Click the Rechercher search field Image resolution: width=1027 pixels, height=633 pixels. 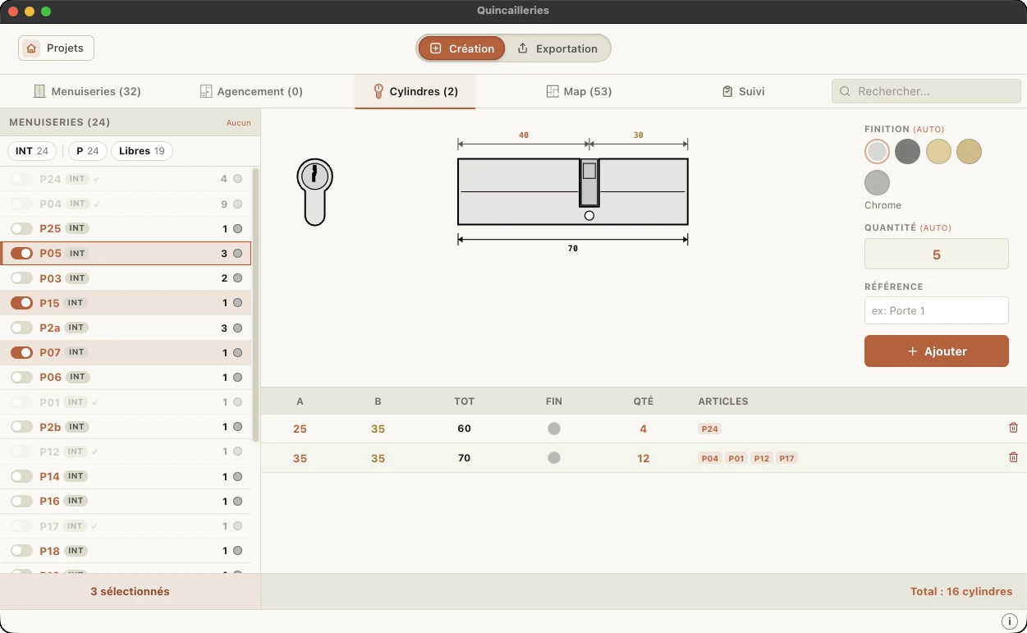coord(926,91)
